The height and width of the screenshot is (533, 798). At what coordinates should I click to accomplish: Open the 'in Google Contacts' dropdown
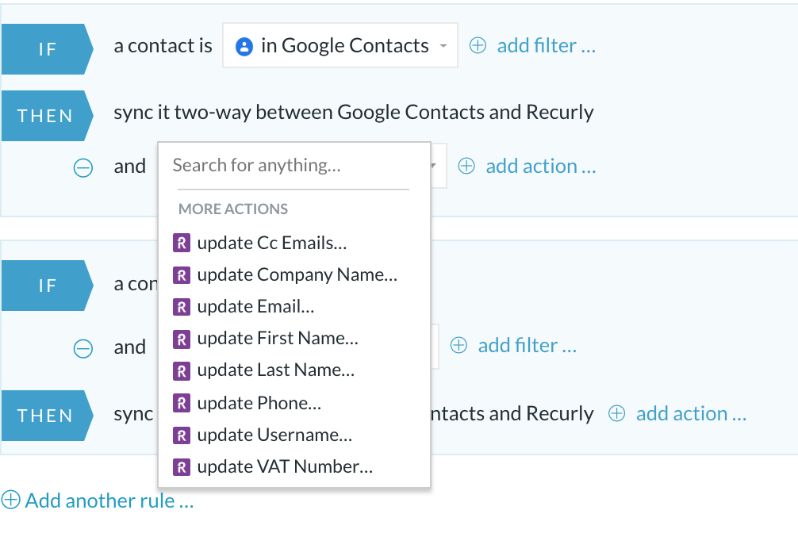340,45
